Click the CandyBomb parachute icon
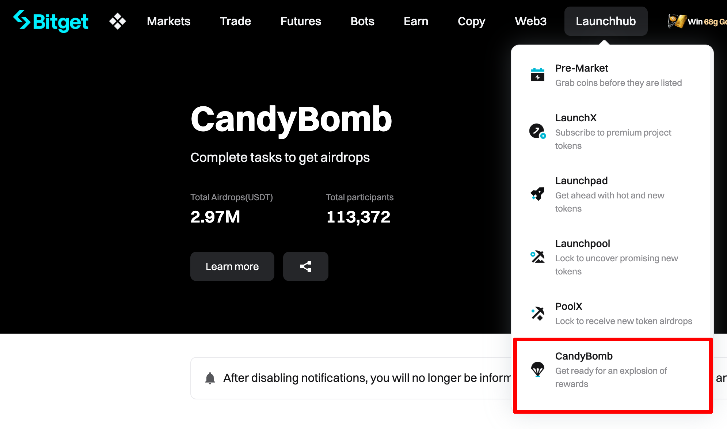 coord(537,369)
